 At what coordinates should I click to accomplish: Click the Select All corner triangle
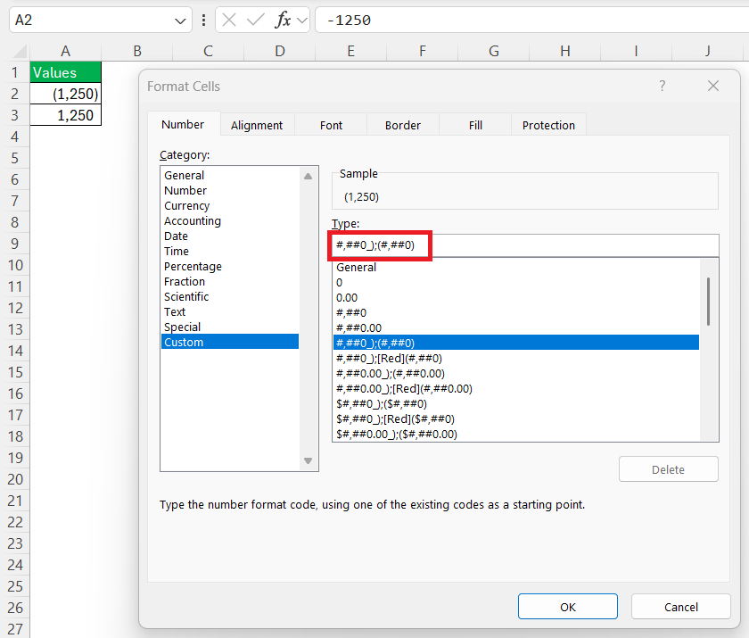click(20, 51)
